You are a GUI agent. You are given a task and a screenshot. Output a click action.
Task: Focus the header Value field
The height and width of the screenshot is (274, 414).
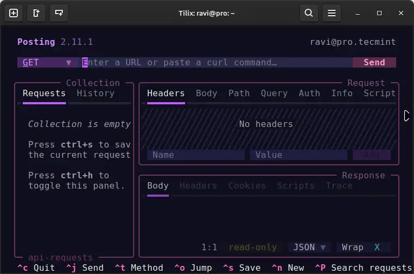(x=299, y=155)
